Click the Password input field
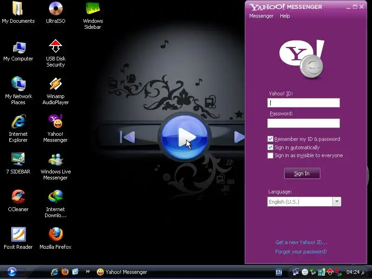 [x=304, y=123]
